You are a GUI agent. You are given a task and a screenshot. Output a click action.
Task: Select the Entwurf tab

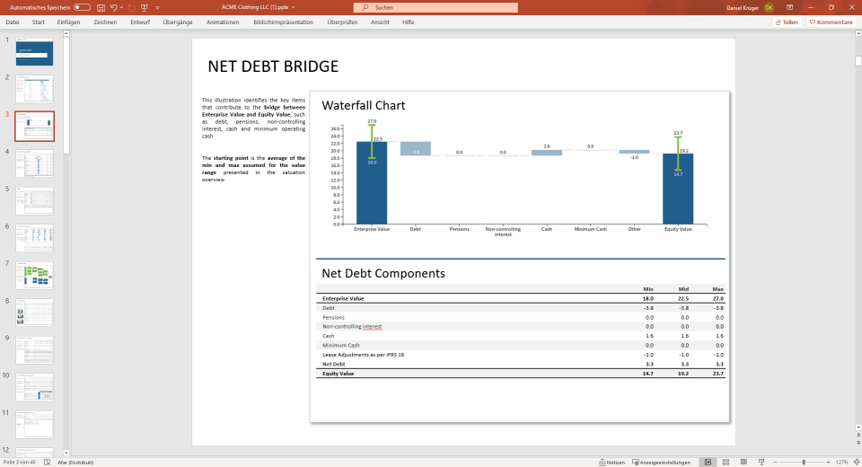[140, 22]
